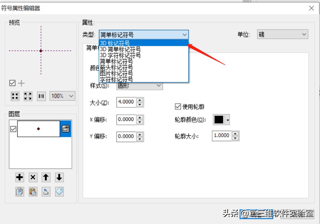This screenshot has height=224, width=320.
Task: Toggle the plus crosshair checkbox under the preview
Action: pyautogui.click(x=12, y=83)
